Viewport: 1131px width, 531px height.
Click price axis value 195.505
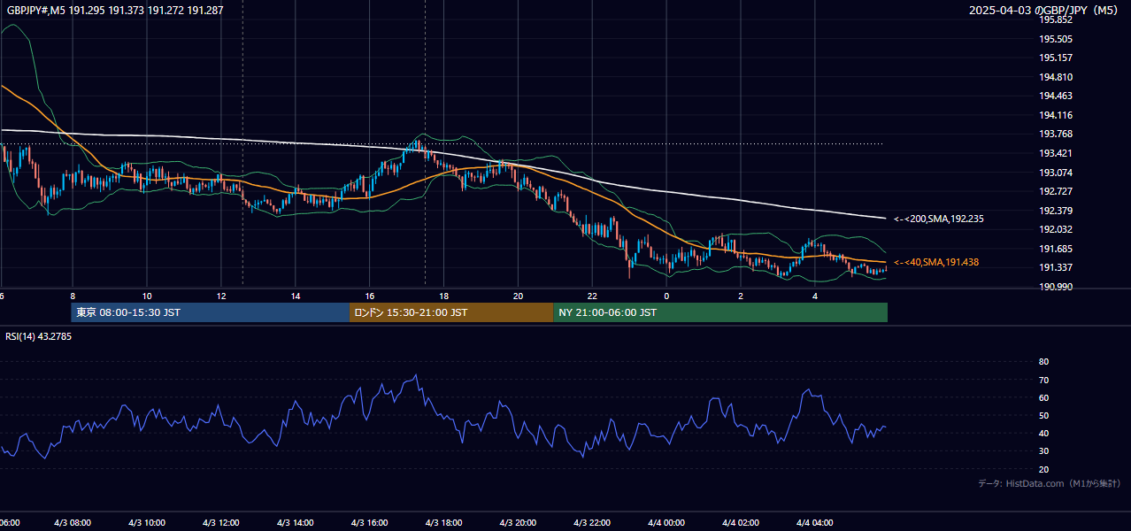click(x=1056, y=39)
